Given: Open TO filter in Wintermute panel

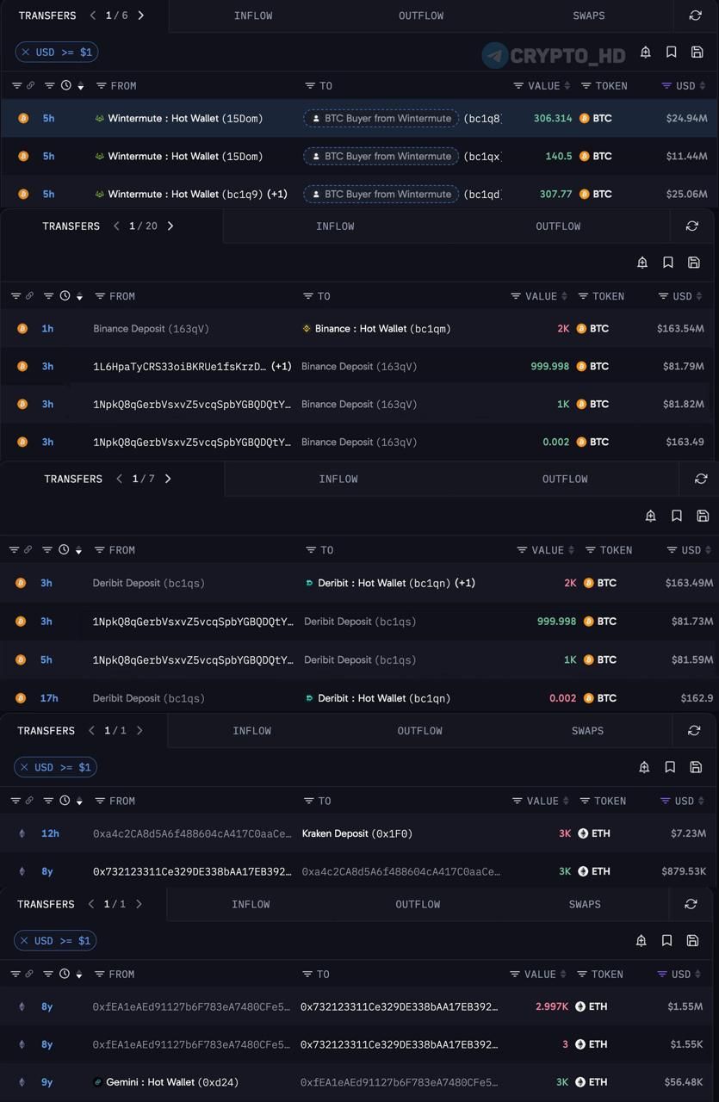Looking at the screenshot, I should [310, 85].
